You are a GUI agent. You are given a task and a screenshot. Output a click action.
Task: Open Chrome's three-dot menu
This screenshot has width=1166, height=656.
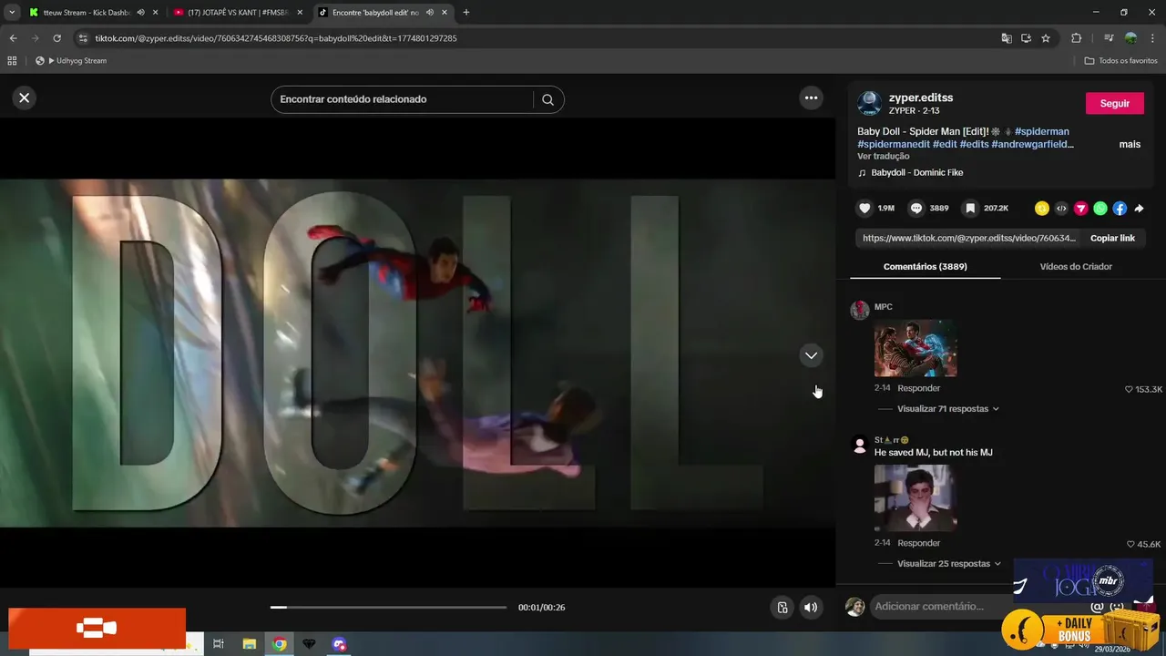1153,38
